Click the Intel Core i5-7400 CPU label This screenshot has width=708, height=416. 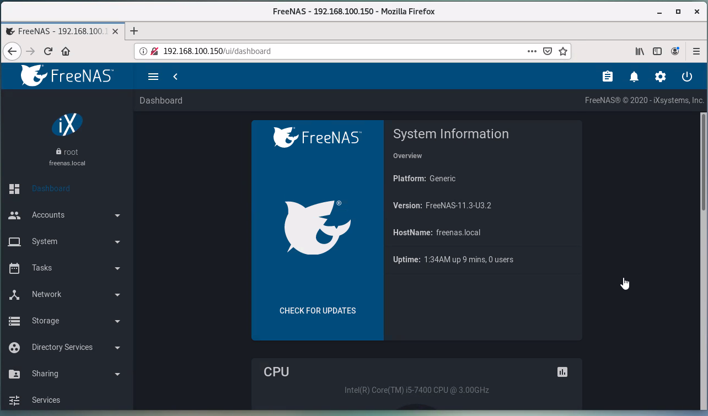click(x=417, y=390)
